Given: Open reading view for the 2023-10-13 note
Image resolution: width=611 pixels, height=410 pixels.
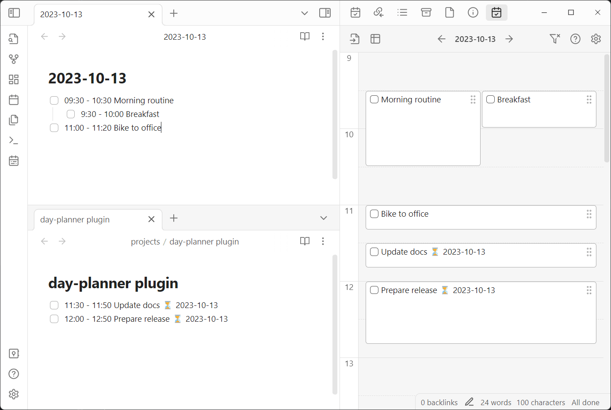Looking at the screenshot, I should click(305, 37).
